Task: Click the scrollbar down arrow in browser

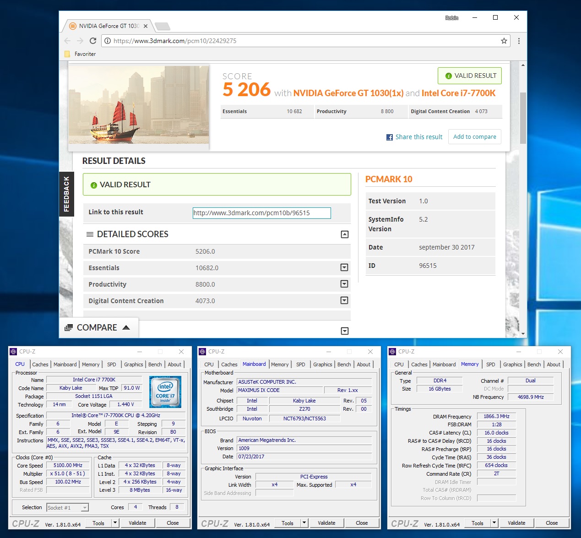Action: point(523,334)
